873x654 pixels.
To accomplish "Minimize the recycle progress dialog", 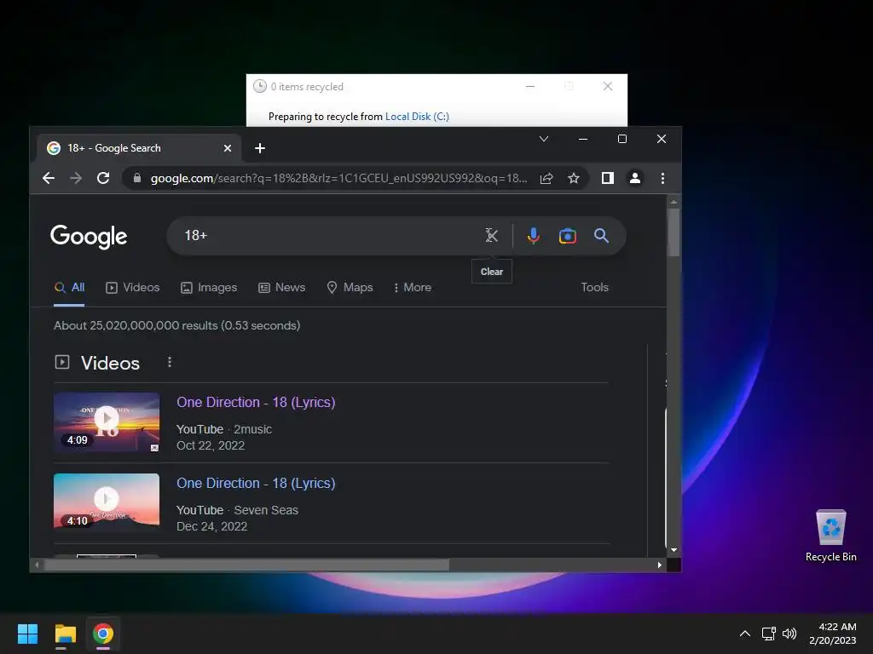I will coord(530,86).
